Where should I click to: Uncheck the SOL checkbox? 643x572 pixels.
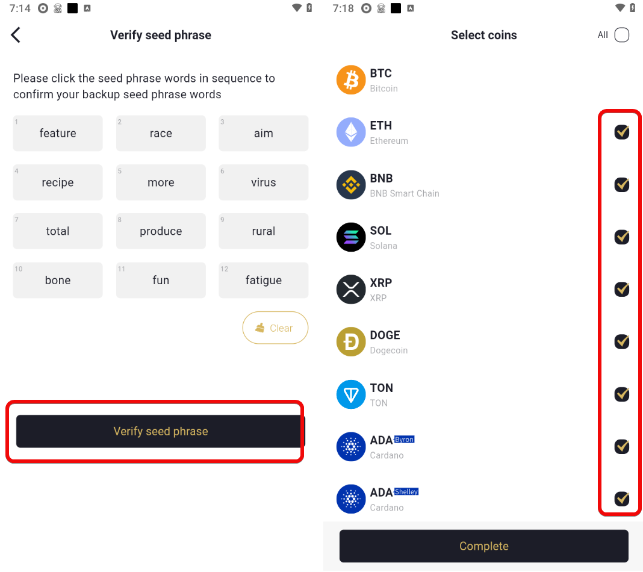point(622,237)
